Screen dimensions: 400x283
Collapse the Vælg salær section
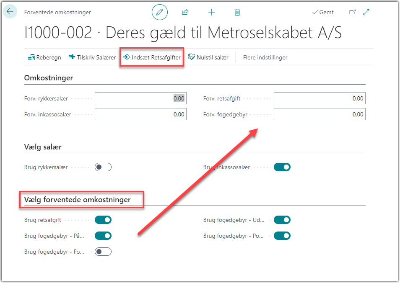(x=43, y=147)
